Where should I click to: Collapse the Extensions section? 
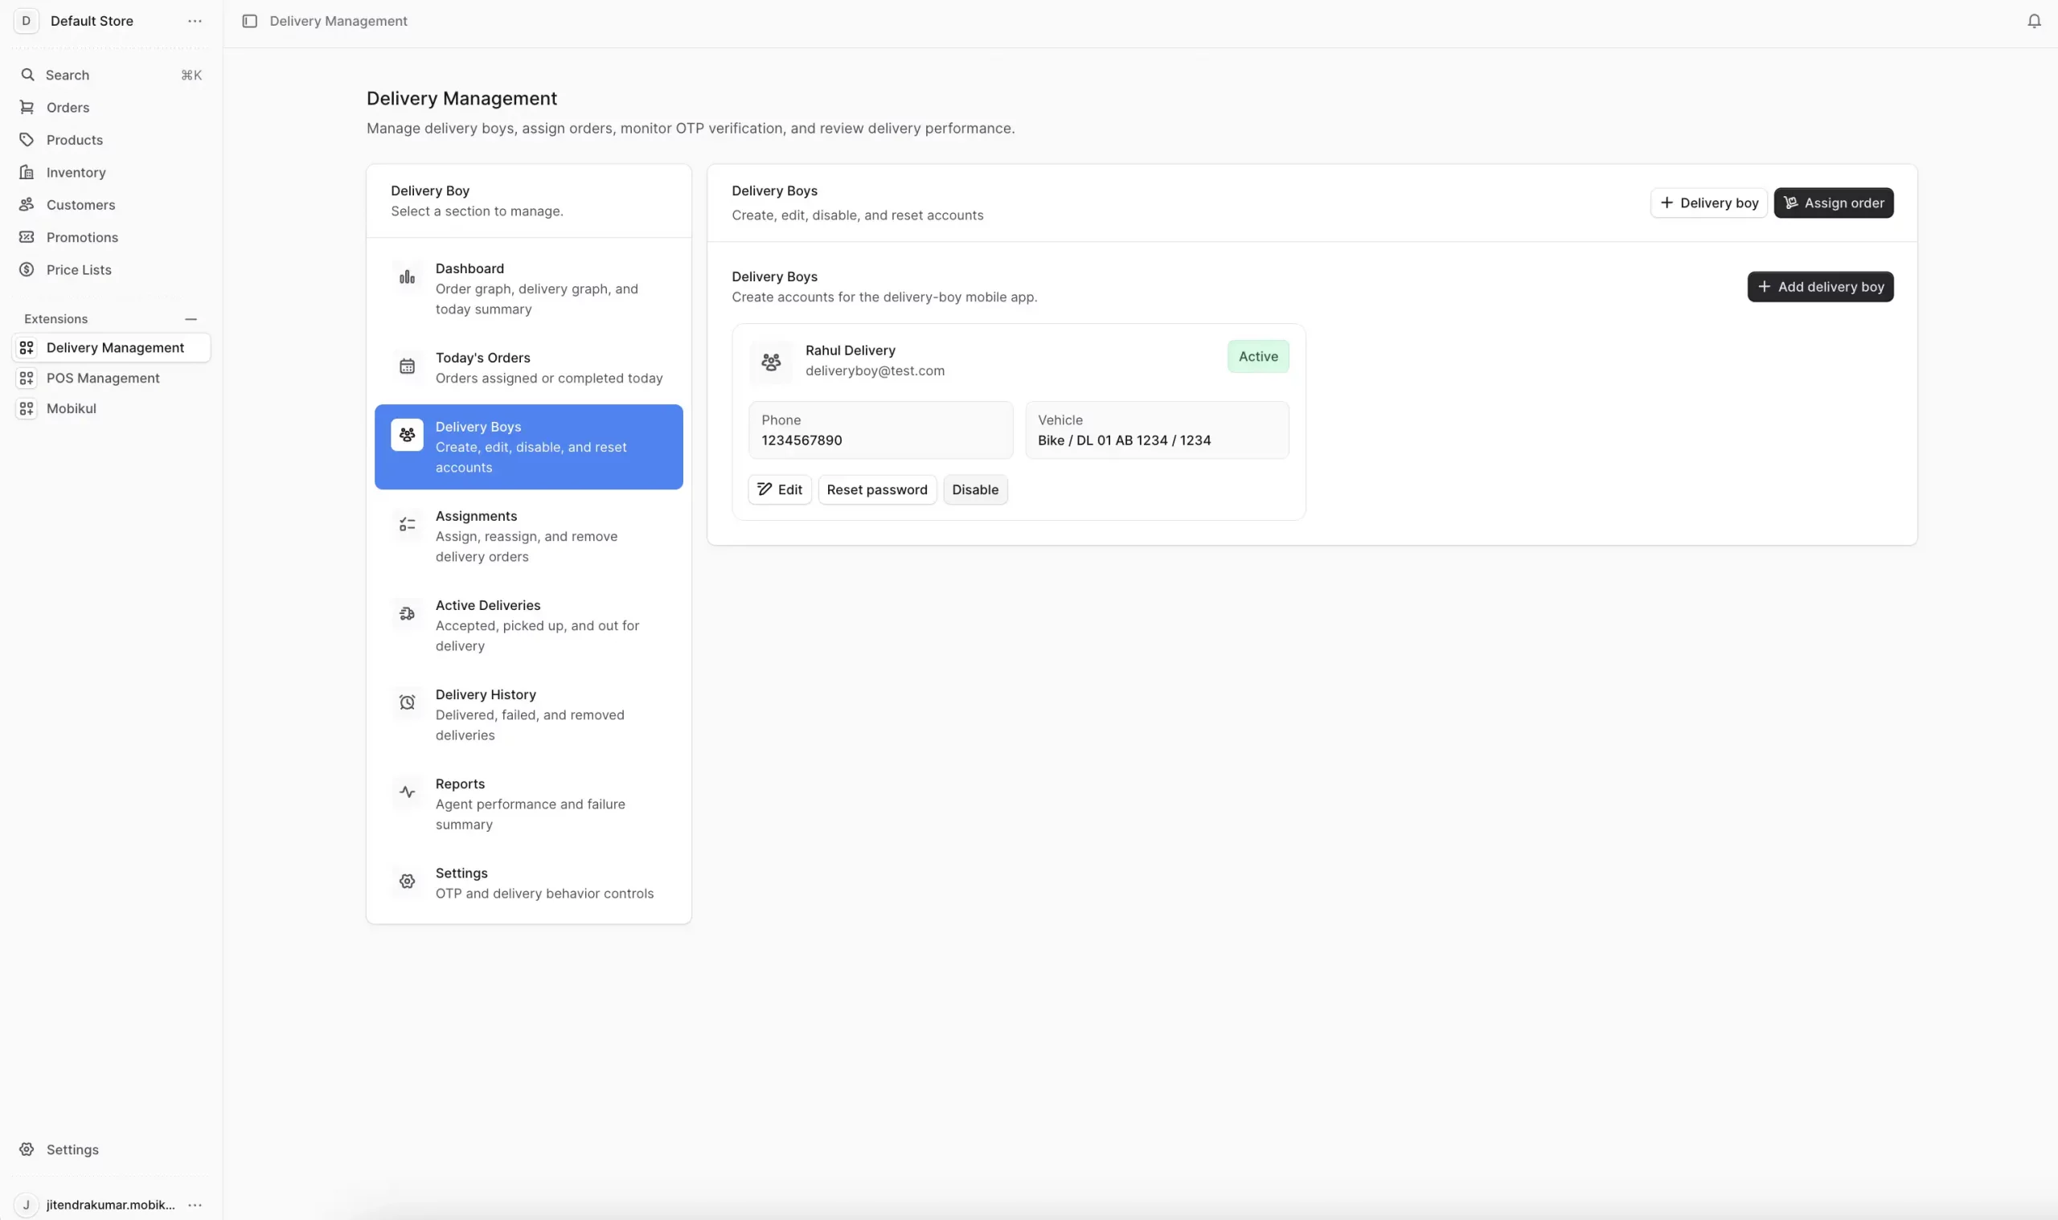click(x=191, y=319)
